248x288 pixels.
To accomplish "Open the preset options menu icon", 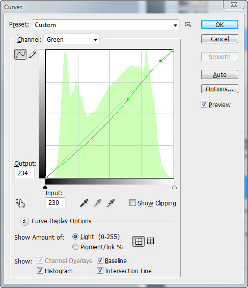I will coord(188,24).
